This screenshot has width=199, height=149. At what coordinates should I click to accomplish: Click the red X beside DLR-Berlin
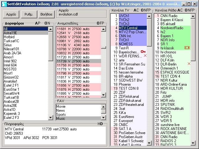click(x=189, y=64)
